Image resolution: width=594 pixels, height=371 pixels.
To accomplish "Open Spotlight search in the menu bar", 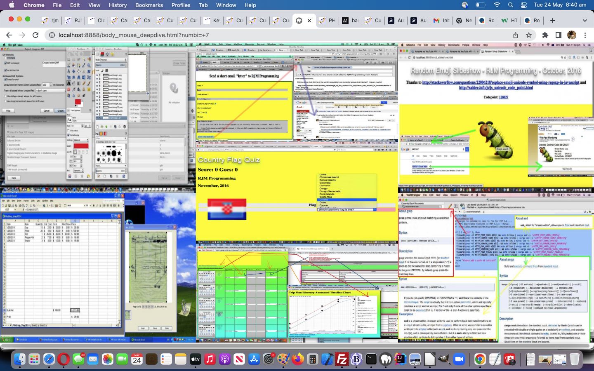I will pos(511,5).
